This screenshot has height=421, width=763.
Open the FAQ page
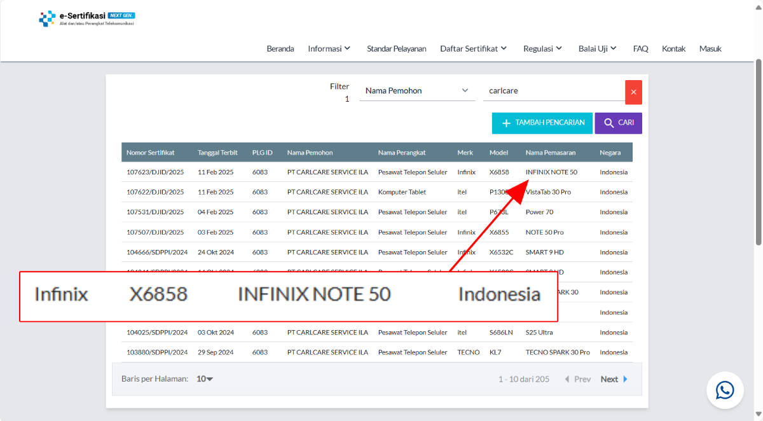pyautogui.click(x=641, y=48)
